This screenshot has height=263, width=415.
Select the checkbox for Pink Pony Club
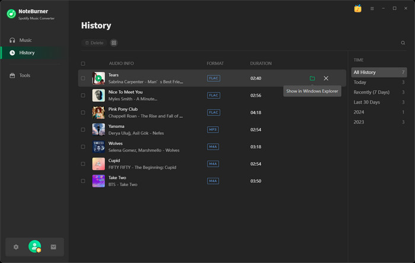pyautogui.click(x=83, y=113)
